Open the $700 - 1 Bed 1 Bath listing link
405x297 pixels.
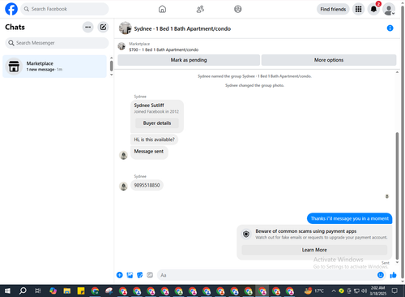[164, 49]
